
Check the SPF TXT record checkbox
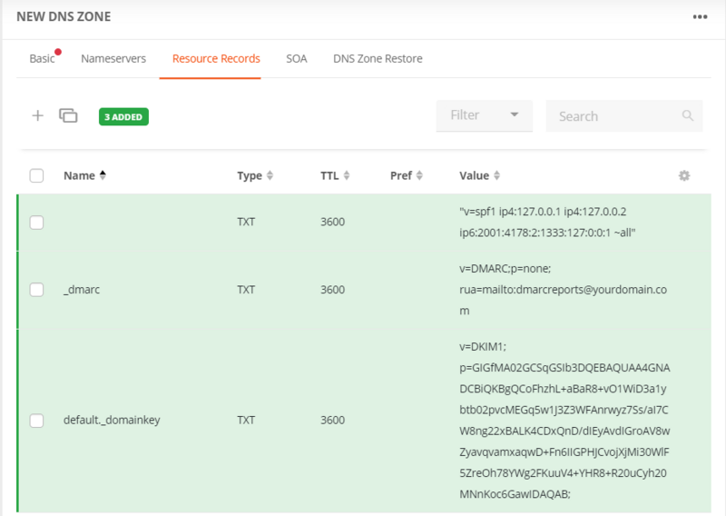coord(36,222)
